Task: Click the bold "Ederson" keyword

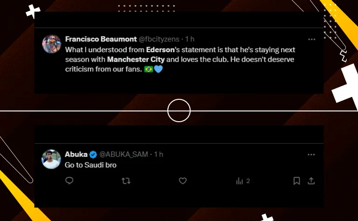Action: point(161,49)
